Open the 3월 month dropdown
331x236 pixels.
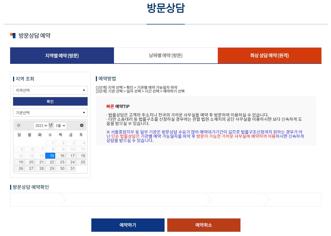(x=60, y=125)
